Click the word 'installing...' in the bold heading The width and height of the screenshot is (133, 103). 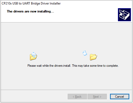pyautogui.click(x=45, y=11)
